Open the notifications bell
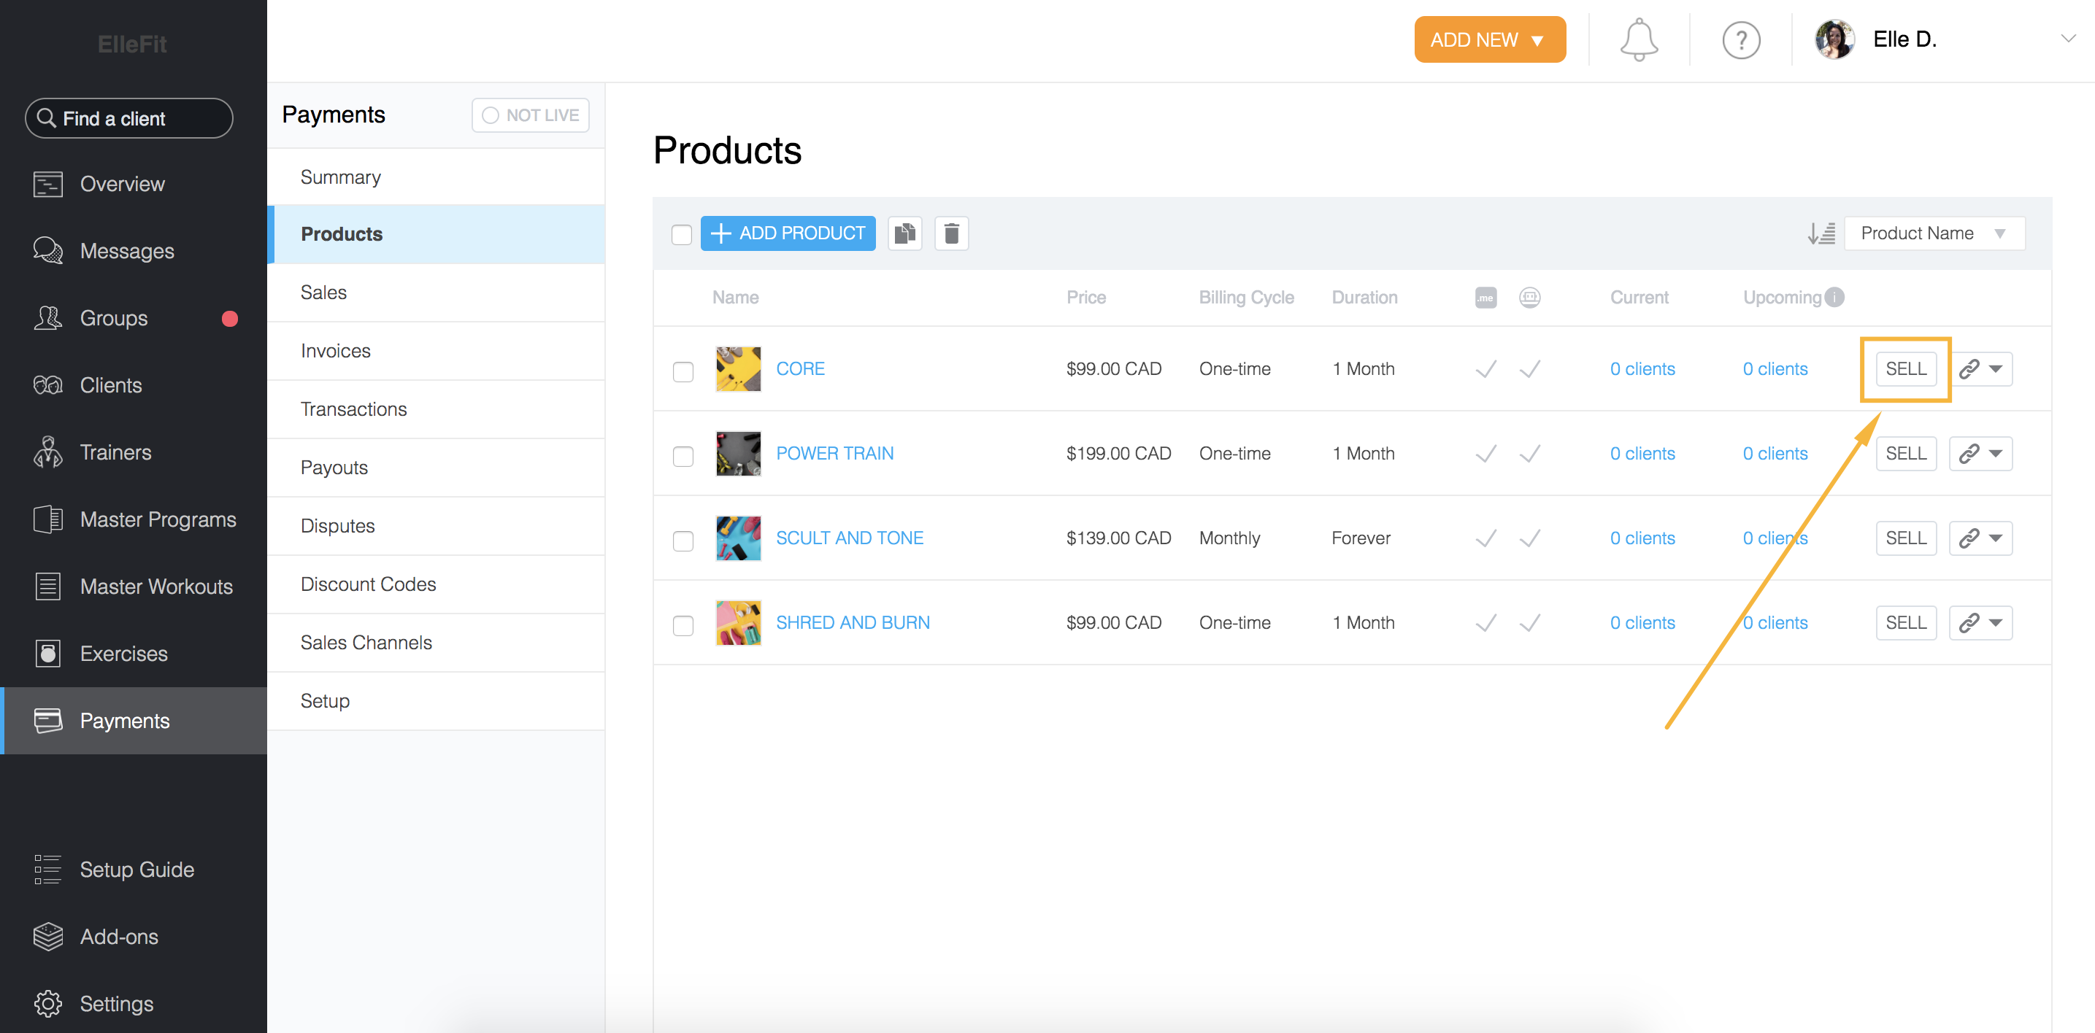 [x=1639, y=40]
